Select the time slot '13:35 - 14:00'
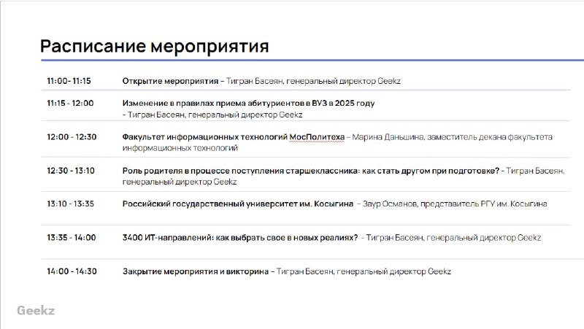The width and height of the screenshot is (584, 329). click(71, 237)
